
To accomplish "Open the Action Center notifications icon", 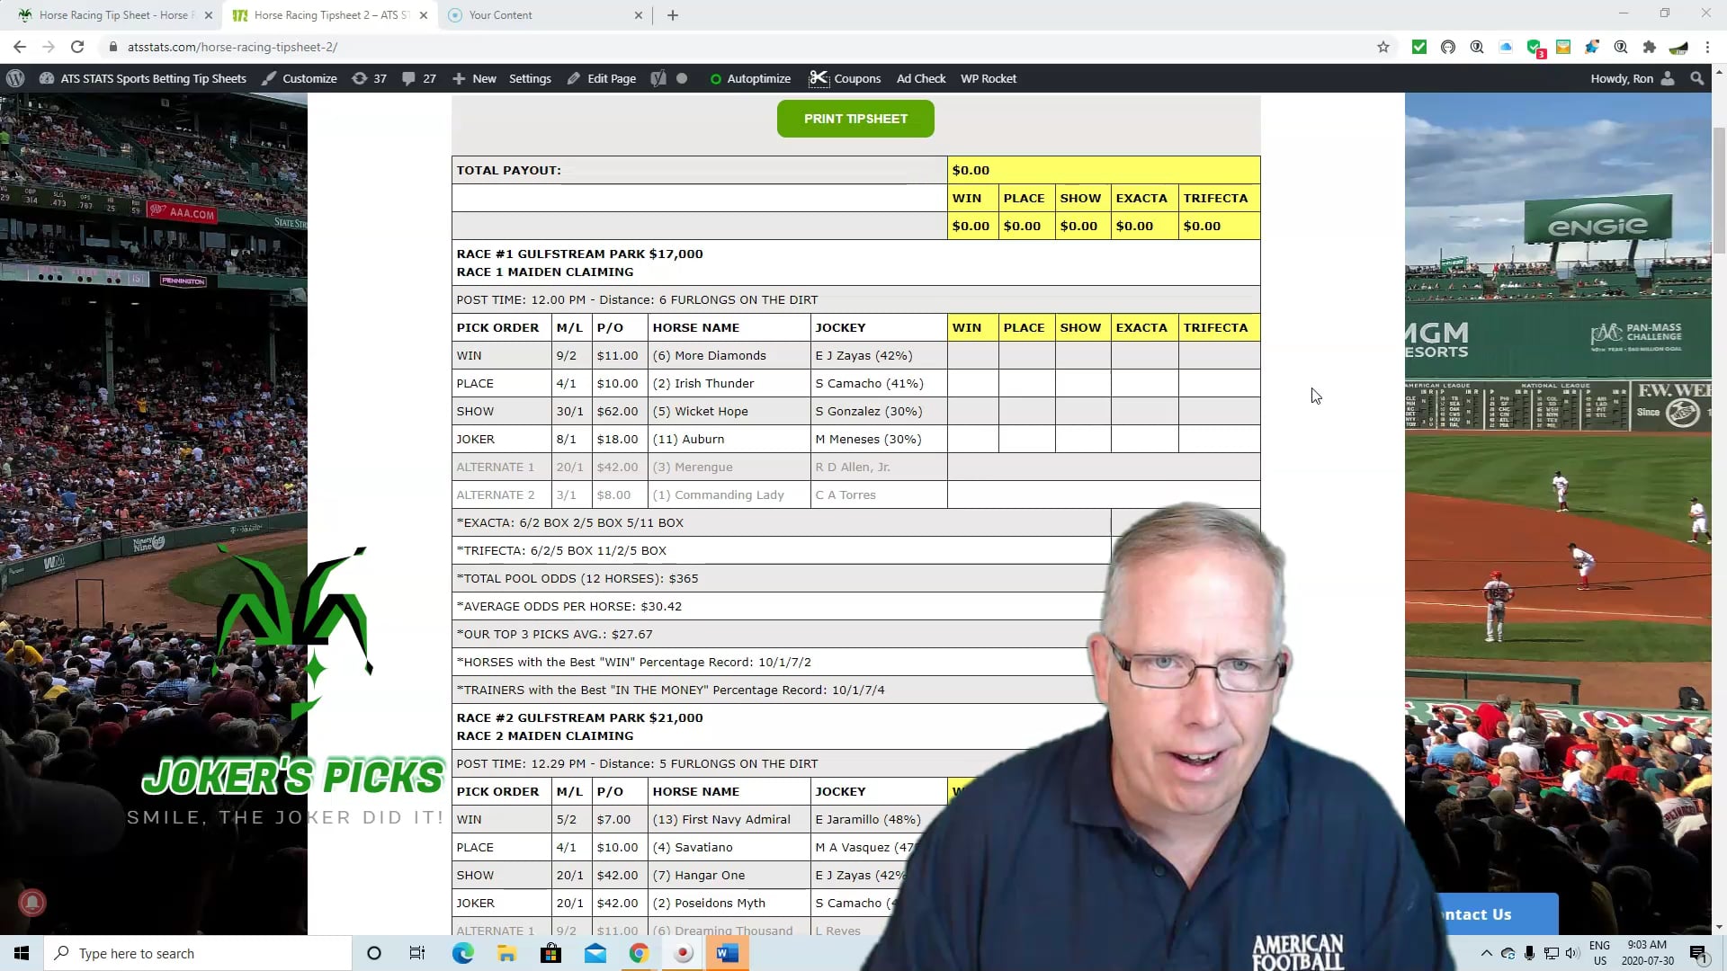I will point(1698,954).
